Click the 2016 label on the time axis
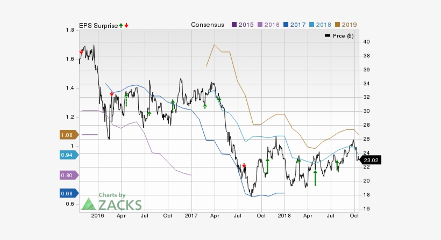Viewport: 441px width, 240px height. [97, 216]
